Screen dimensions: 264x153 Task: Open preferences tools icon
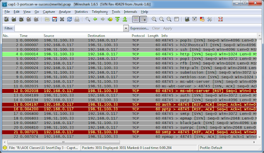click(210, 19)
